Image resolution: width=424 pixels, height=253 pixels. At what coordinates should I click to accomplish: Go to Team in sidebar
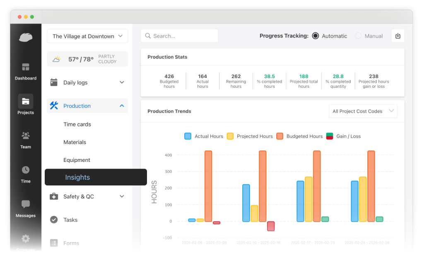coord(26,135)
